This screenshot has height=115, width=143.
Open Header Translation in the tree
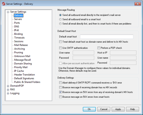[24, 75]
